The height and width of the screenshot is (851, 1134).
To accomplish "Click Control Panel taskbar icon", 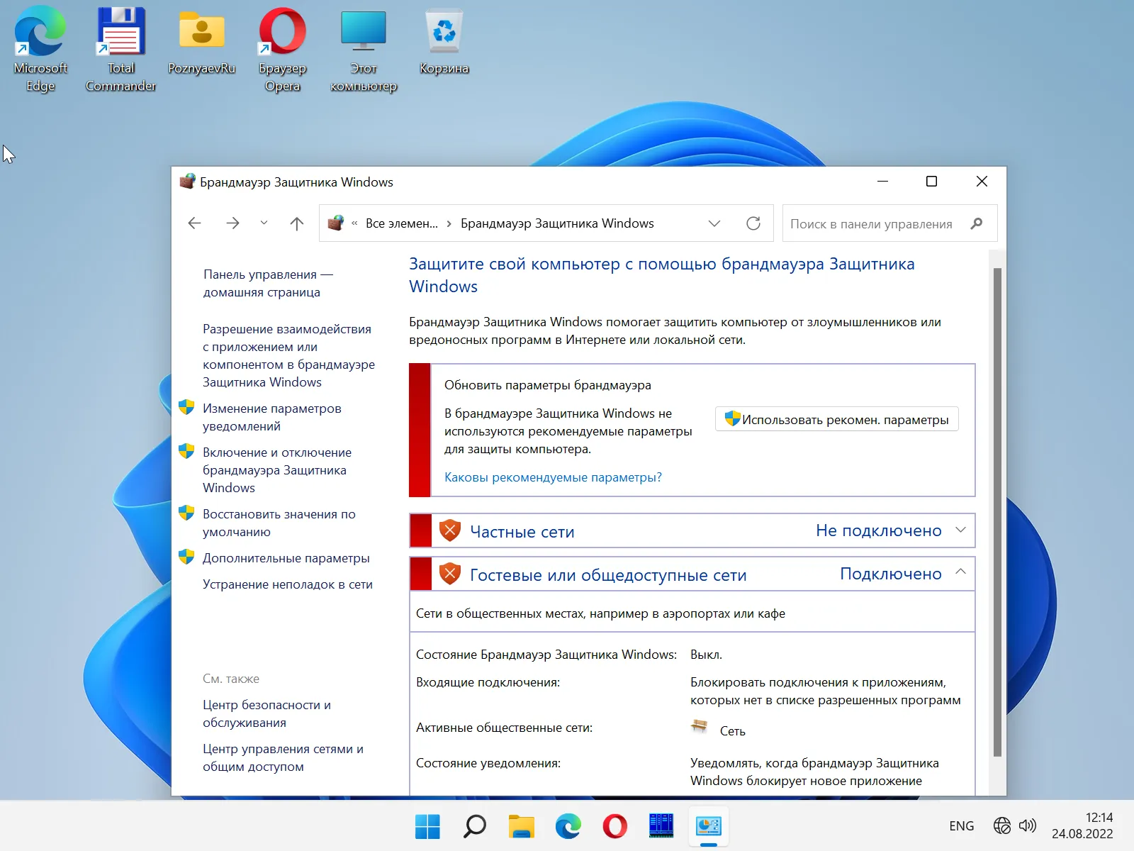I will click(x=708, y=826).
